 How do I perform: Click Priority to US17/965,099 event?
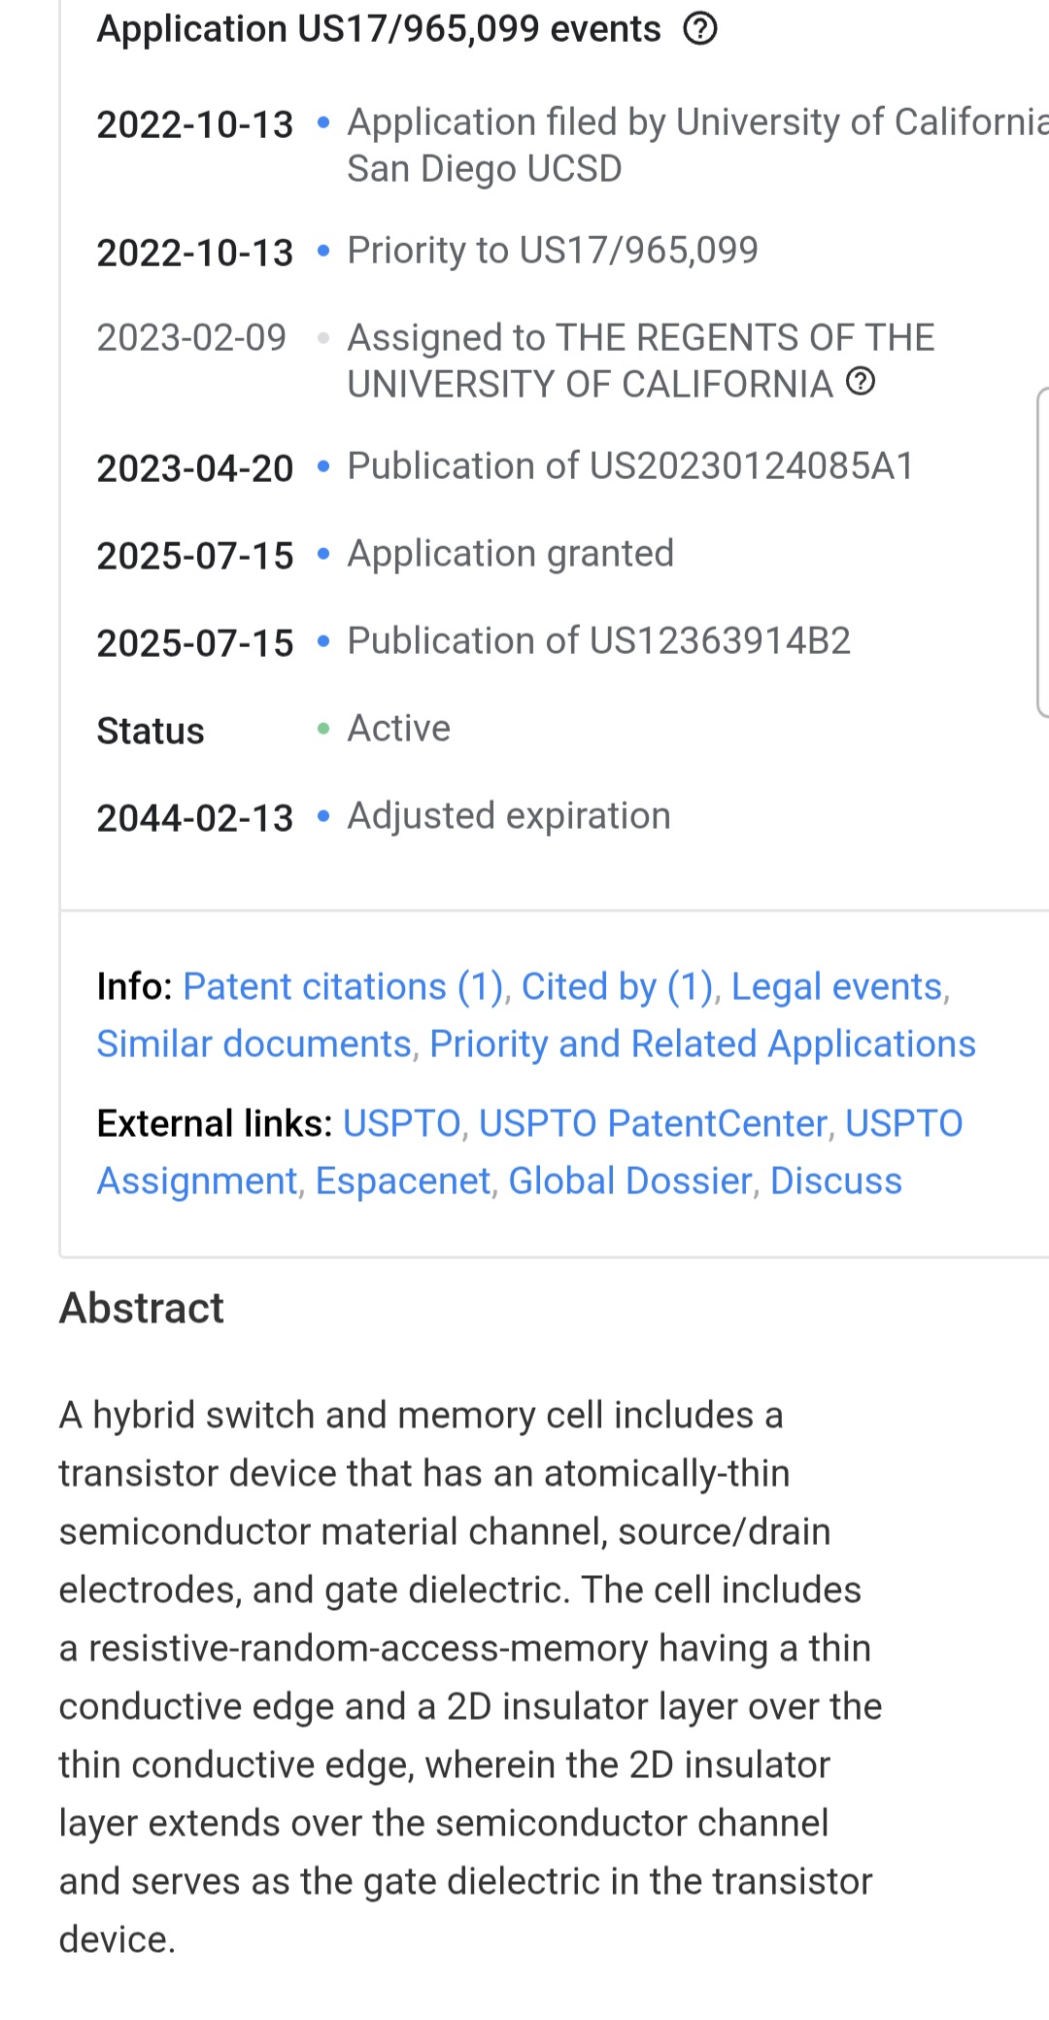(552, 251)
